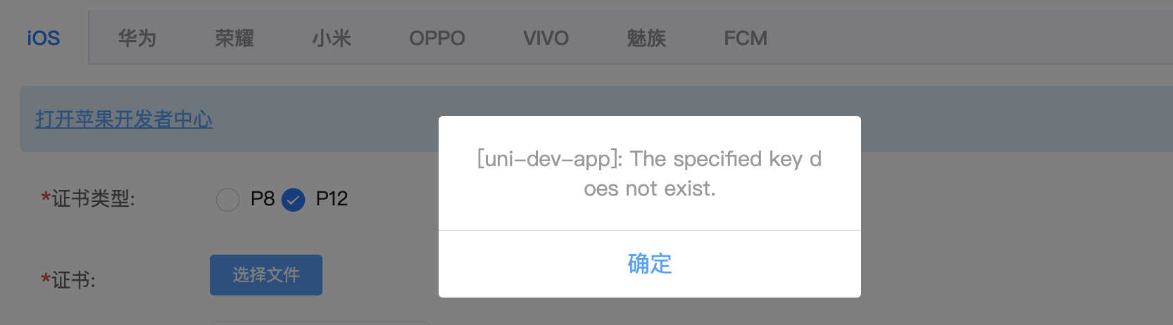The height and width of the screenshot is (325, 1173).
Task: Click the 选择文件 button to upload certificate
Action: coord(266,275)
